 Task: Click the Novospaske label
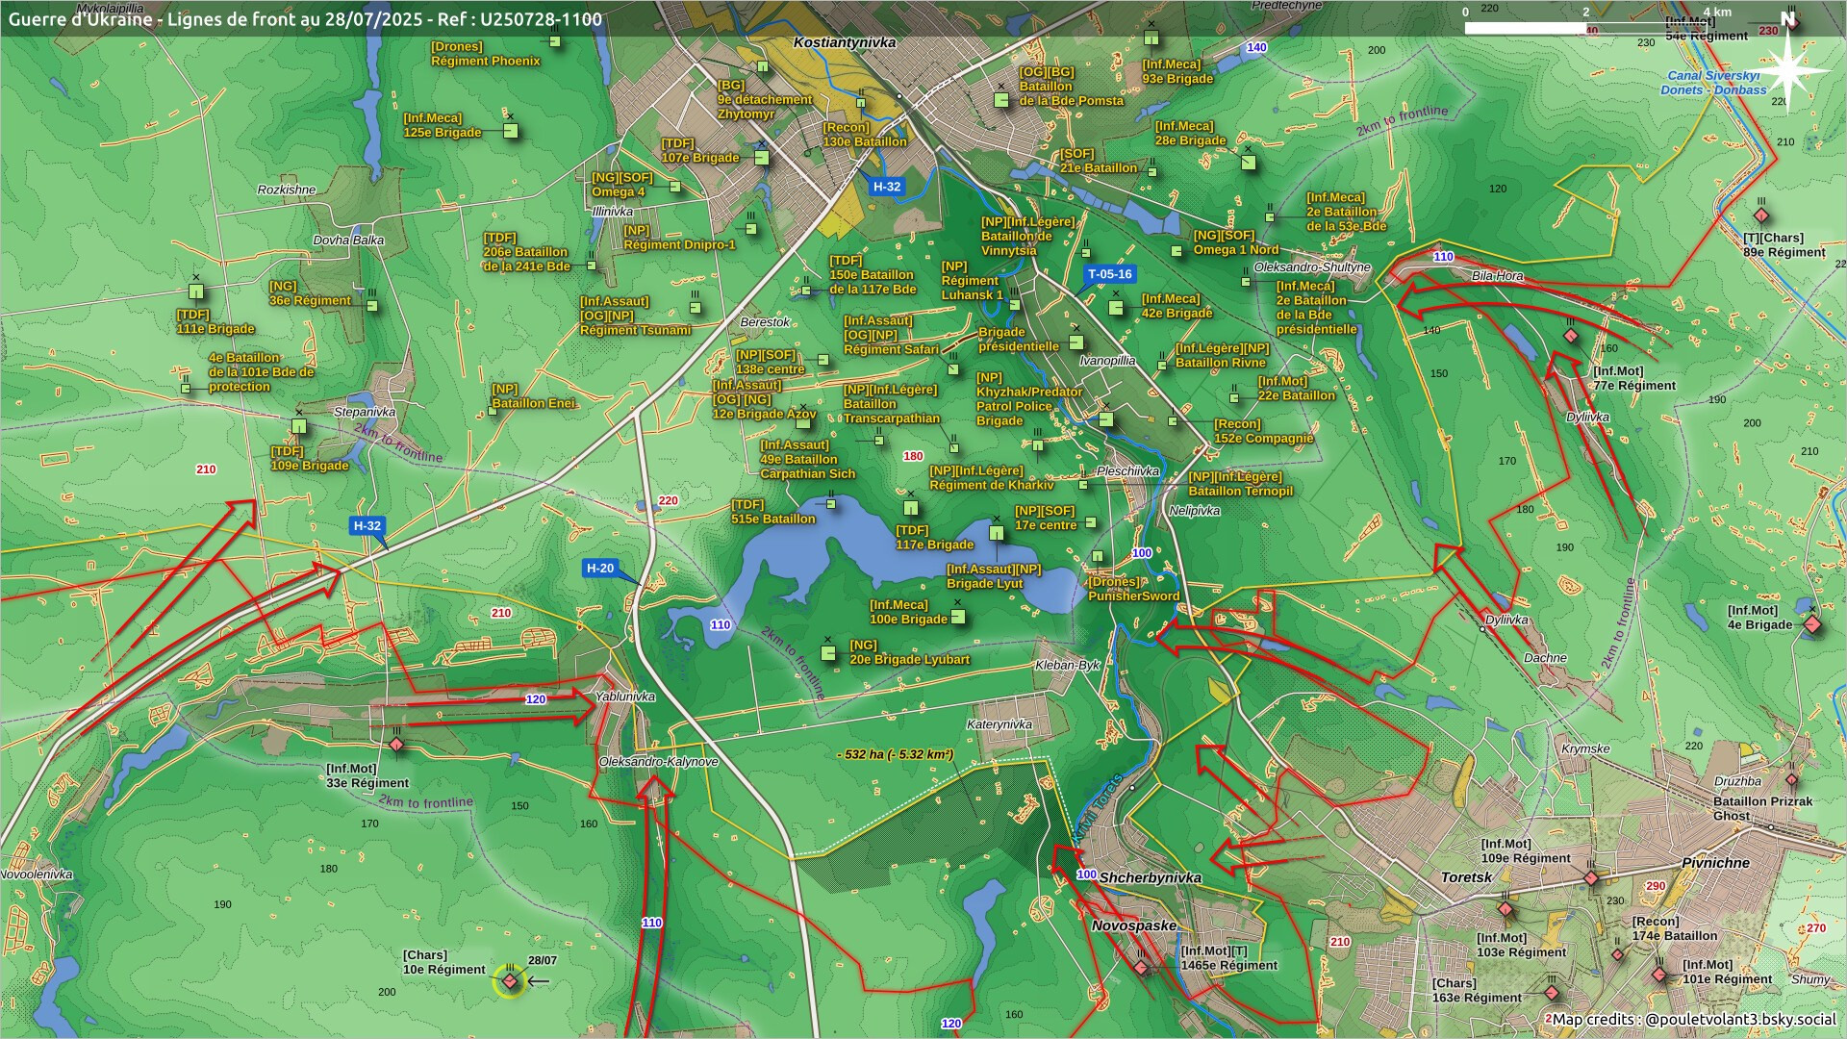[1134, 925]
